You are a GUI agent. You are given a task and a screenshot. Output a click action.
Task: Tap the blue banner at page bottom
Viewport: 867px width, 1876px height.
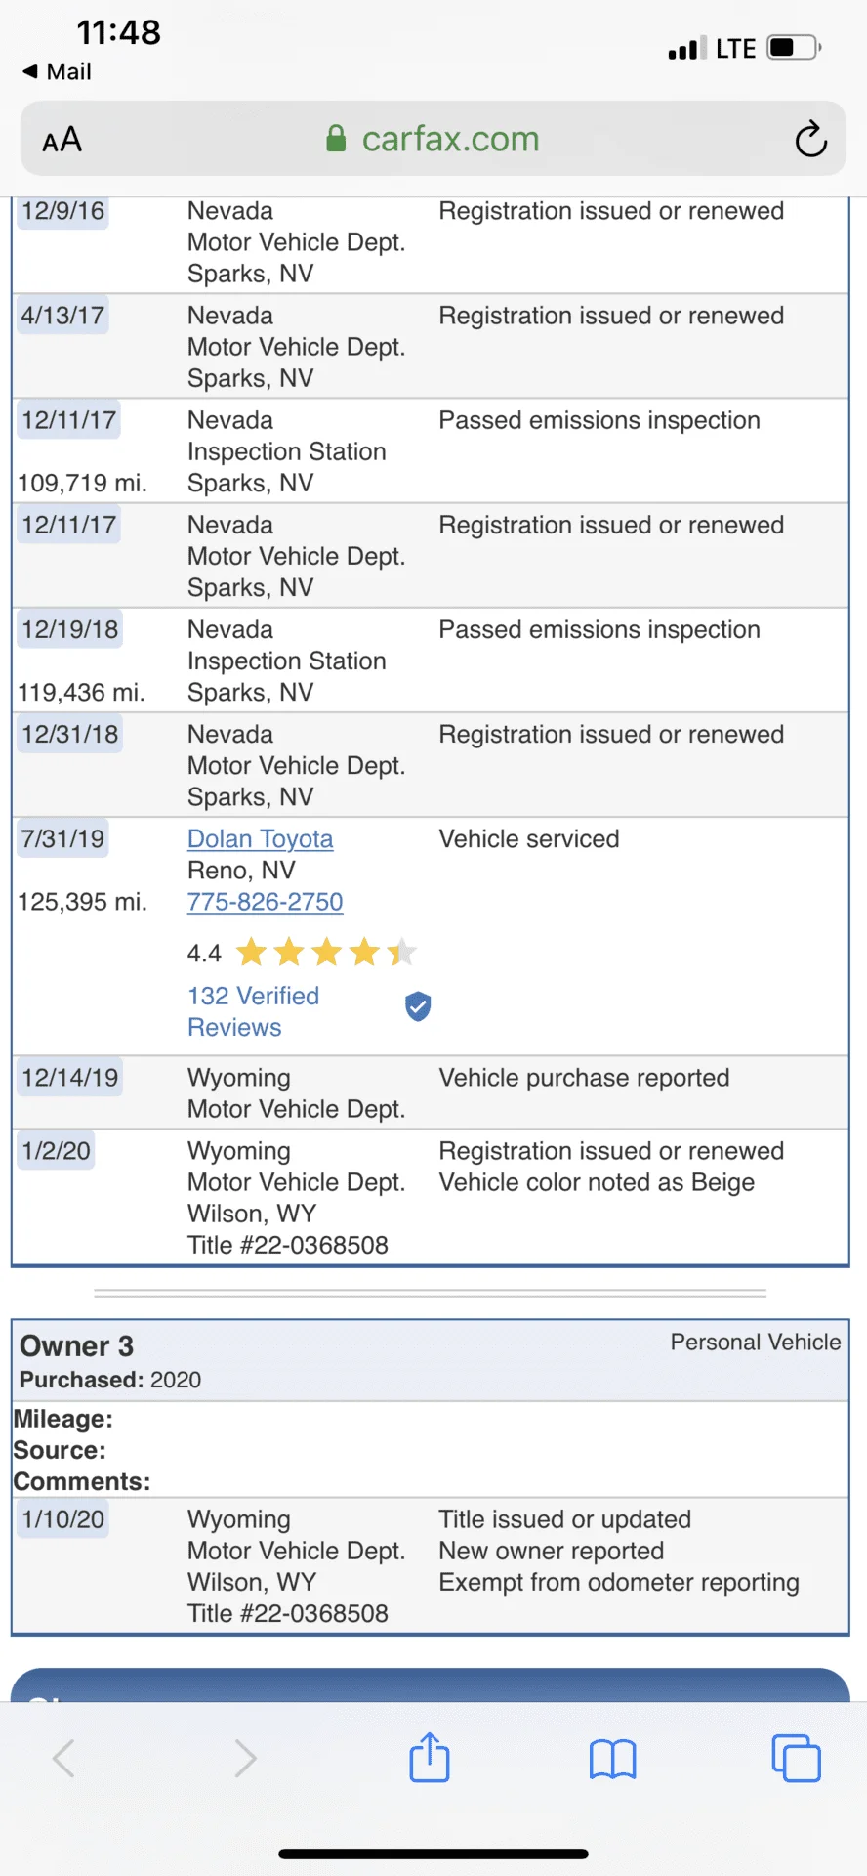click(x=431, y=1685)
